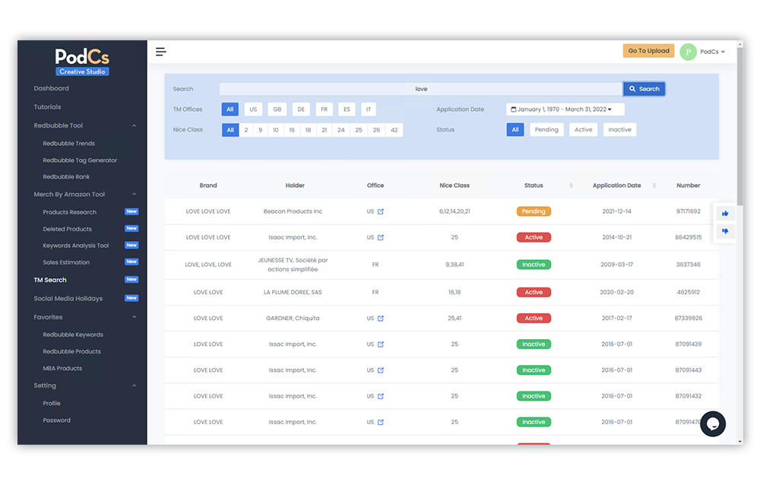Screen dimensions: 760x485
Task: Collapse the Setting sidebar section
Action: (135, 385)
